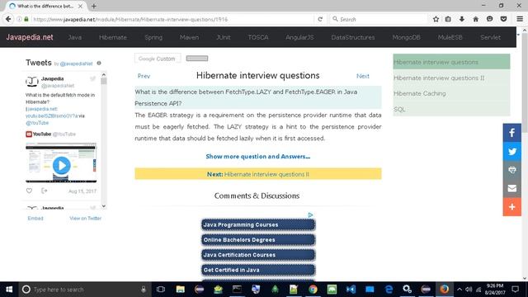Viewport: 528px width, 297px height.
Task: Like the Javapedia tweet heart icon
Action: pyautogui.click(x=30, y=191)
